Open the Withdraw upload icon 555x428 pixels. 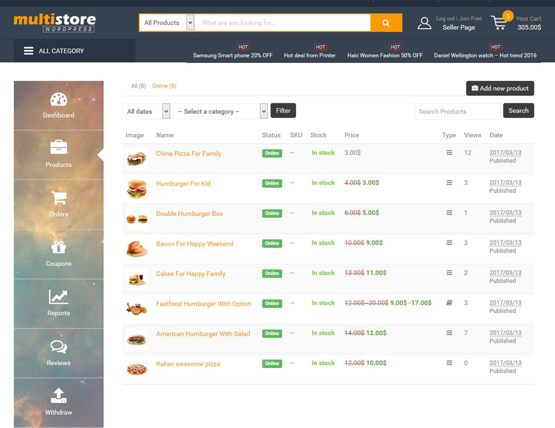pos(59,396)
